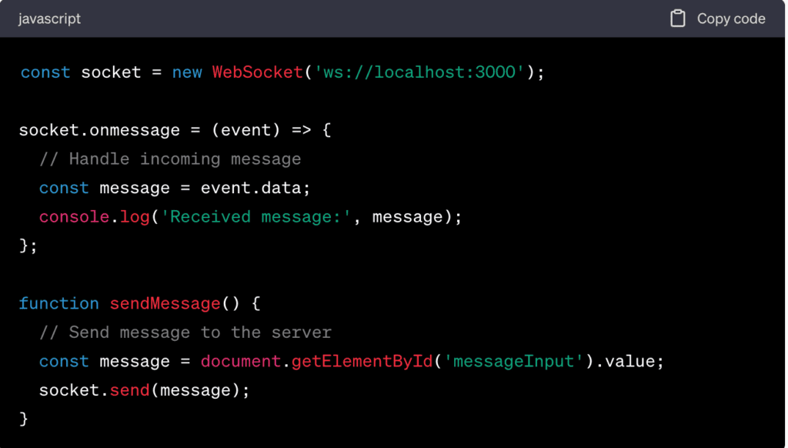Click the document keyword in code
The height and width of the screenshot is (448, 788).
(241, 362)
